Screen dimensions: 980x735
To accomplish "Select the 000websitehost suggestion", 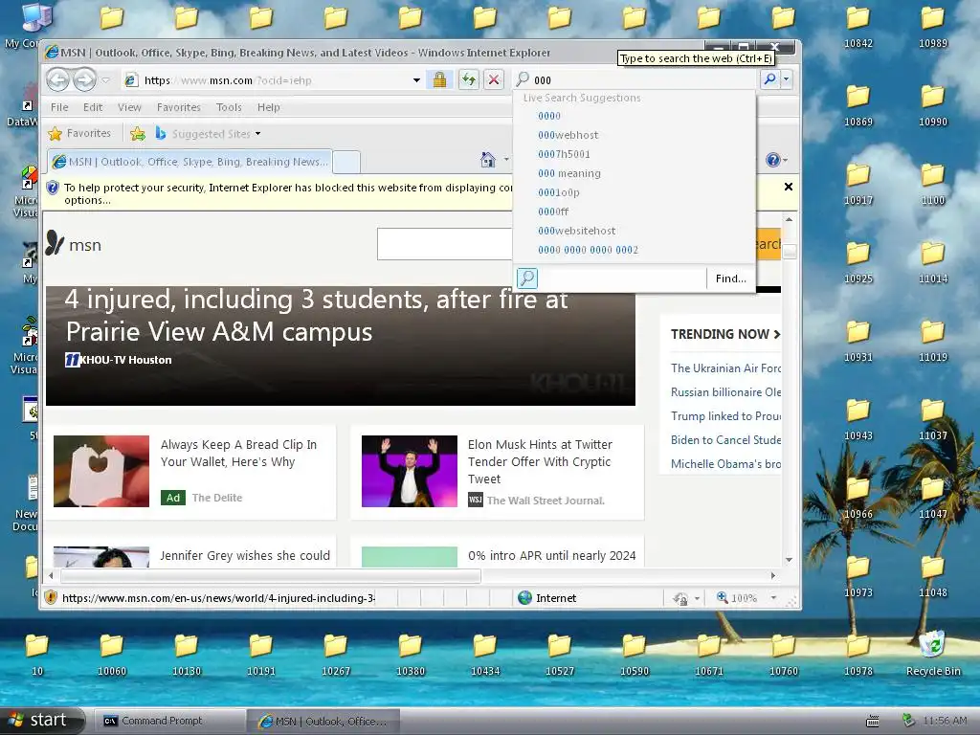I will (576, 231).
